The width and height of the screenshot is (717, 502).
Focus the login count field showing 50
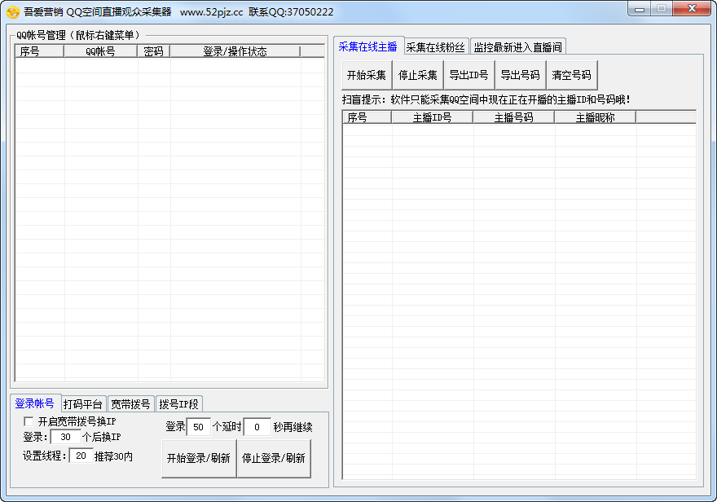click(198, 427)
